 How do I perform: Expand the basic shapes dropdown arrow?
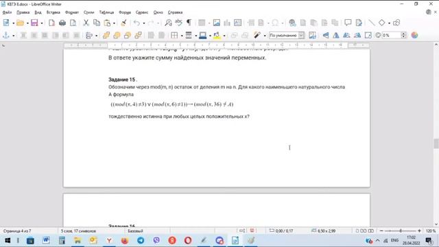pos(389,23)
